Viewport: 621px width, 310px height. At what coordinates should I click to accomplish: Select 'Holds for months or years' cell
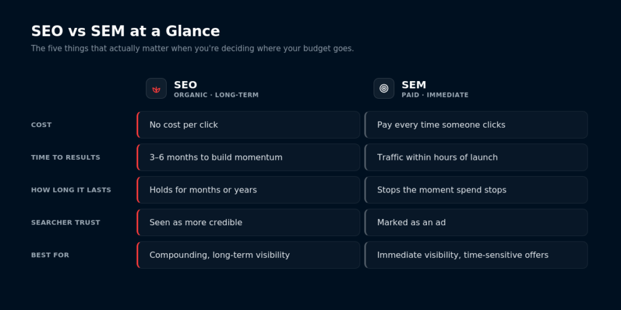click(248, 190)
